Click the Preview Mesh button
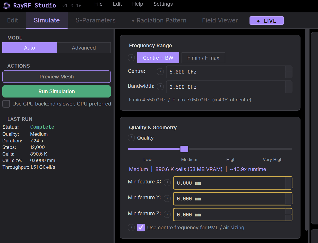Screen dimensions: 318x243 tap(57, 77)
